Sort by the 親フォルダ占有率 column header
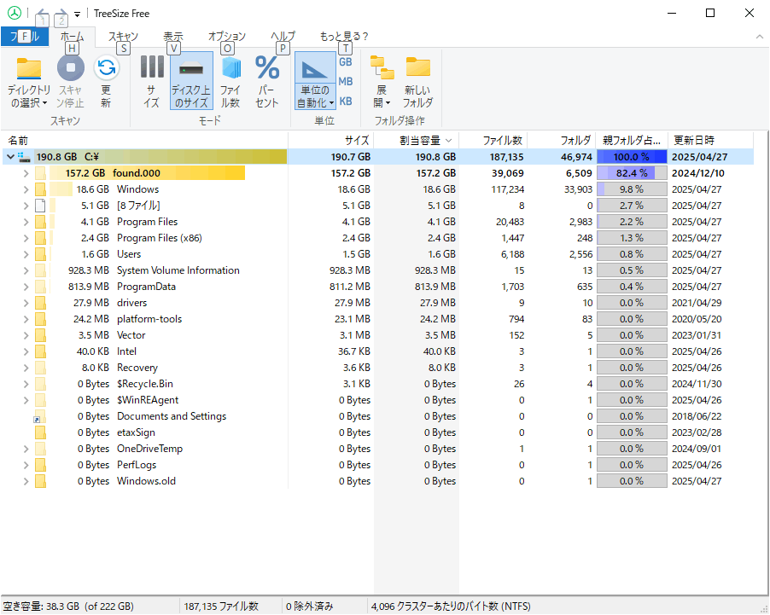770x615 pixels. (632, 141)
